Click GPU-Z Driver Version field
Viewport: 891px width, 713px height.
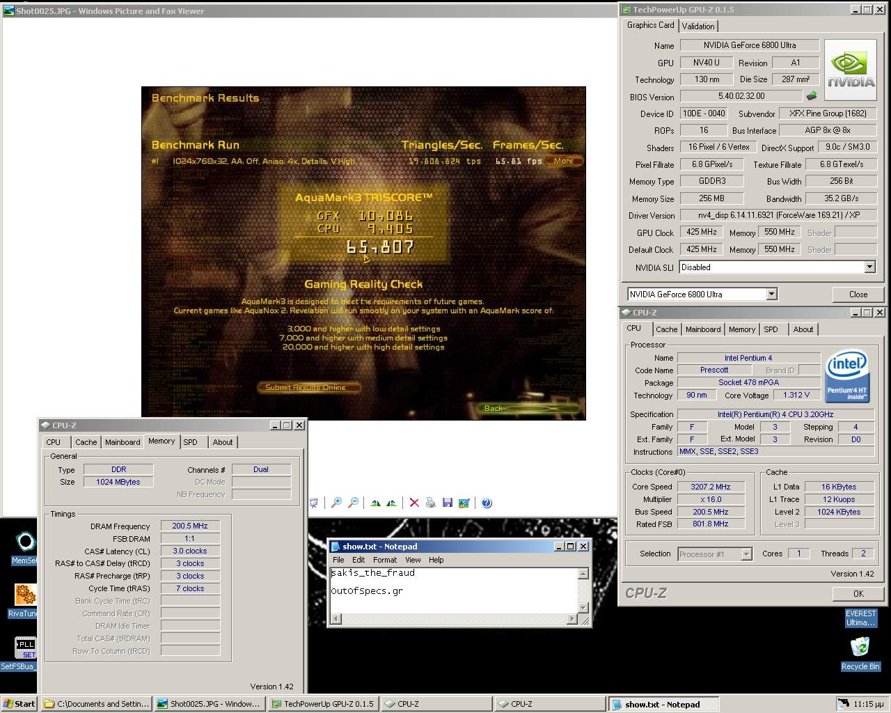pyautogui.click(x=778, y=216)
